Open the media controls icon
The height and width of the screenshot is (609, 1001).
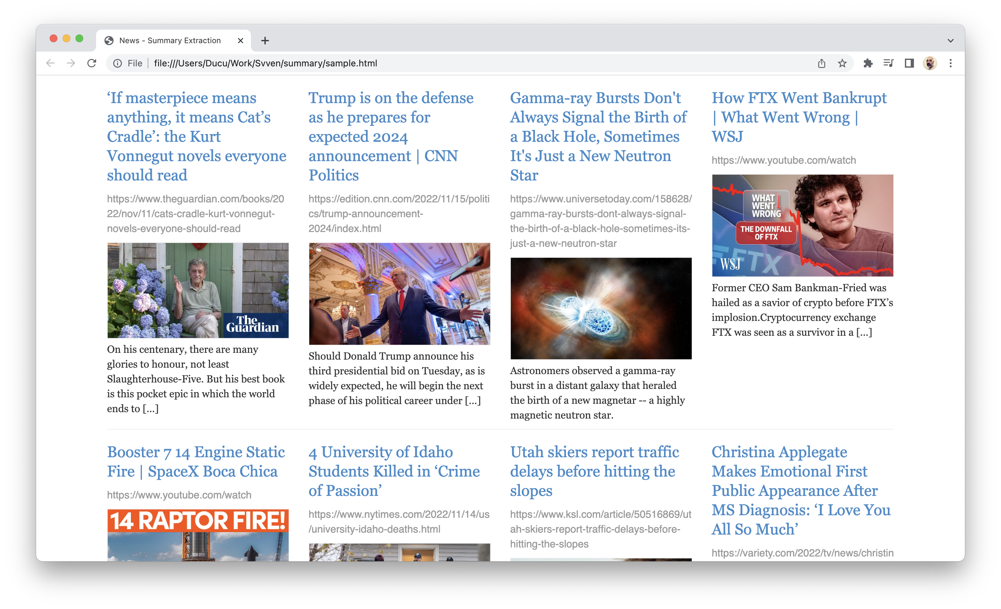[888, 63]
